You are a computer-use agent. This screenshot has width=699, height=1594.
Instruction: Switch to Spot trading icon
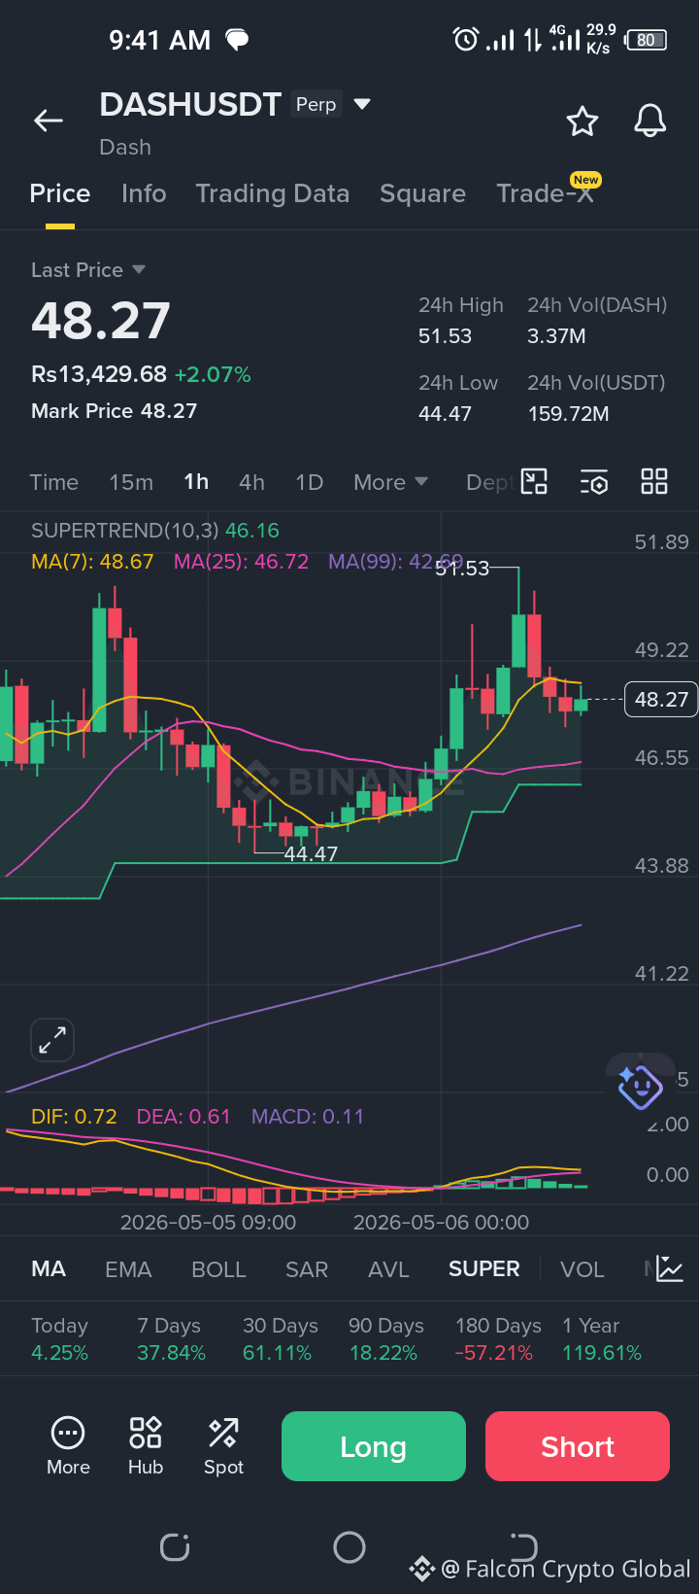click(x=223, y=1446)
